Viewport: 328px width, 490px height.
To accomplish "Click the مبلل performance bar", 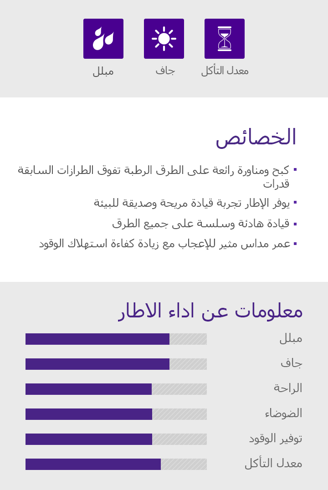I will [116, 339].
